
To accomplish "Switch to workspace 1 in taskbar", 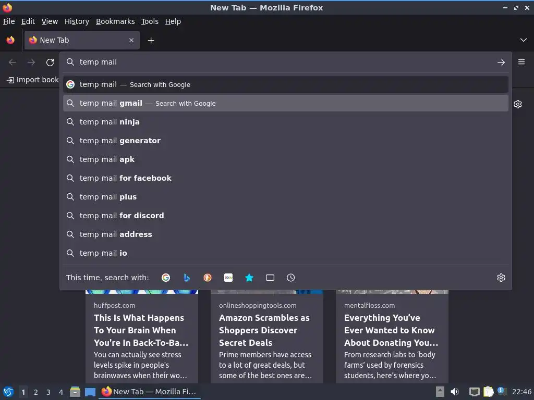I will 23,392.
